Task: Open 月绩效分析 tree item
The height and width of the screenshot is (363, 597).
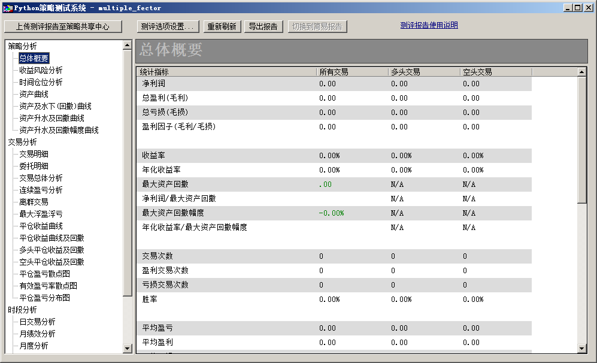Action: click(x=37, y=334)
